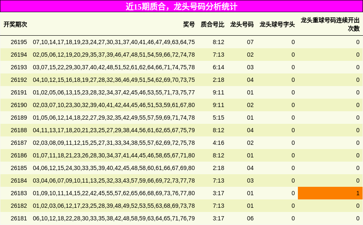Click winning numbers of period 26190 starting 02,03,07
The width and height of the screenshot is (363, 225).
coord(114,105)
